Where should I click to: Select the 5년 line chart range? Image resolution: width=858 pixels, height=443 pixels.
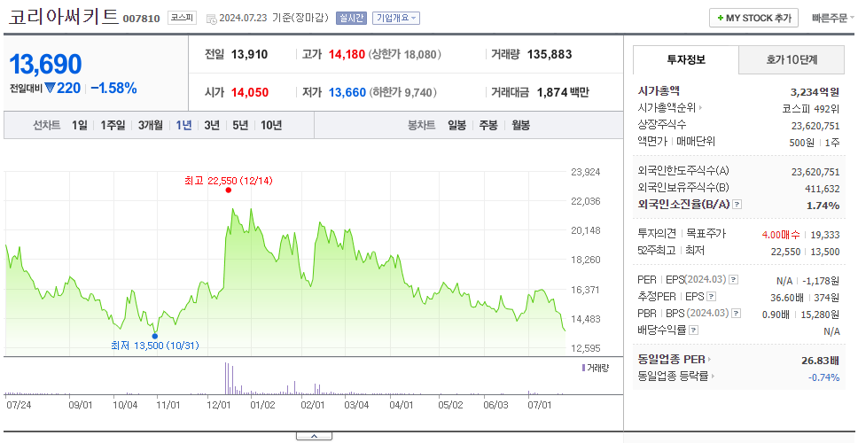[240, 125]
